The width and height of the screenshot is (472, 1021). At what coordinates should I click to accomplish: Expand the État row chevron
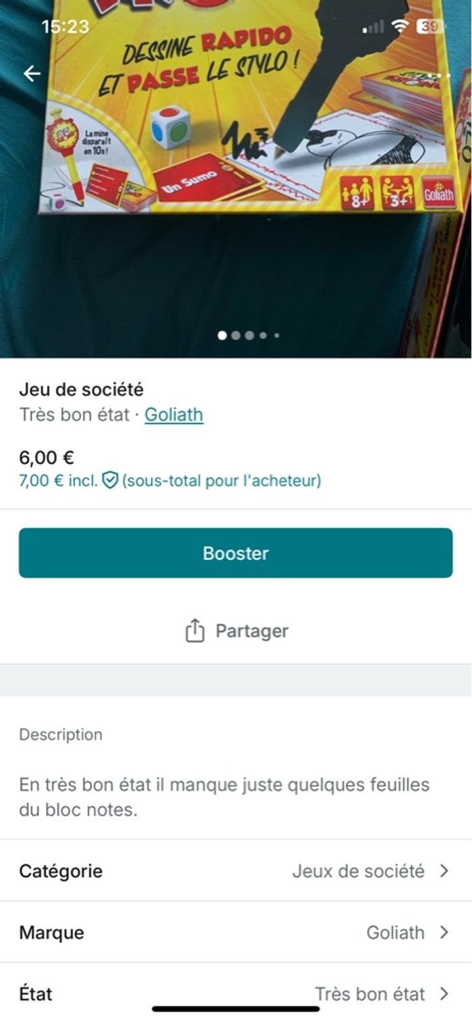444,994
